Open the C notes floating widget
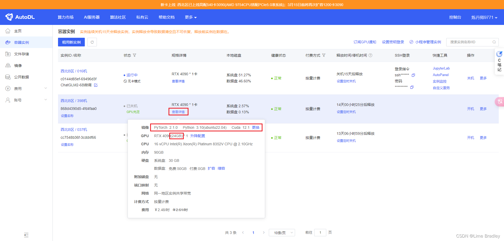Screen dimensions: 504x241 [499, 62]
